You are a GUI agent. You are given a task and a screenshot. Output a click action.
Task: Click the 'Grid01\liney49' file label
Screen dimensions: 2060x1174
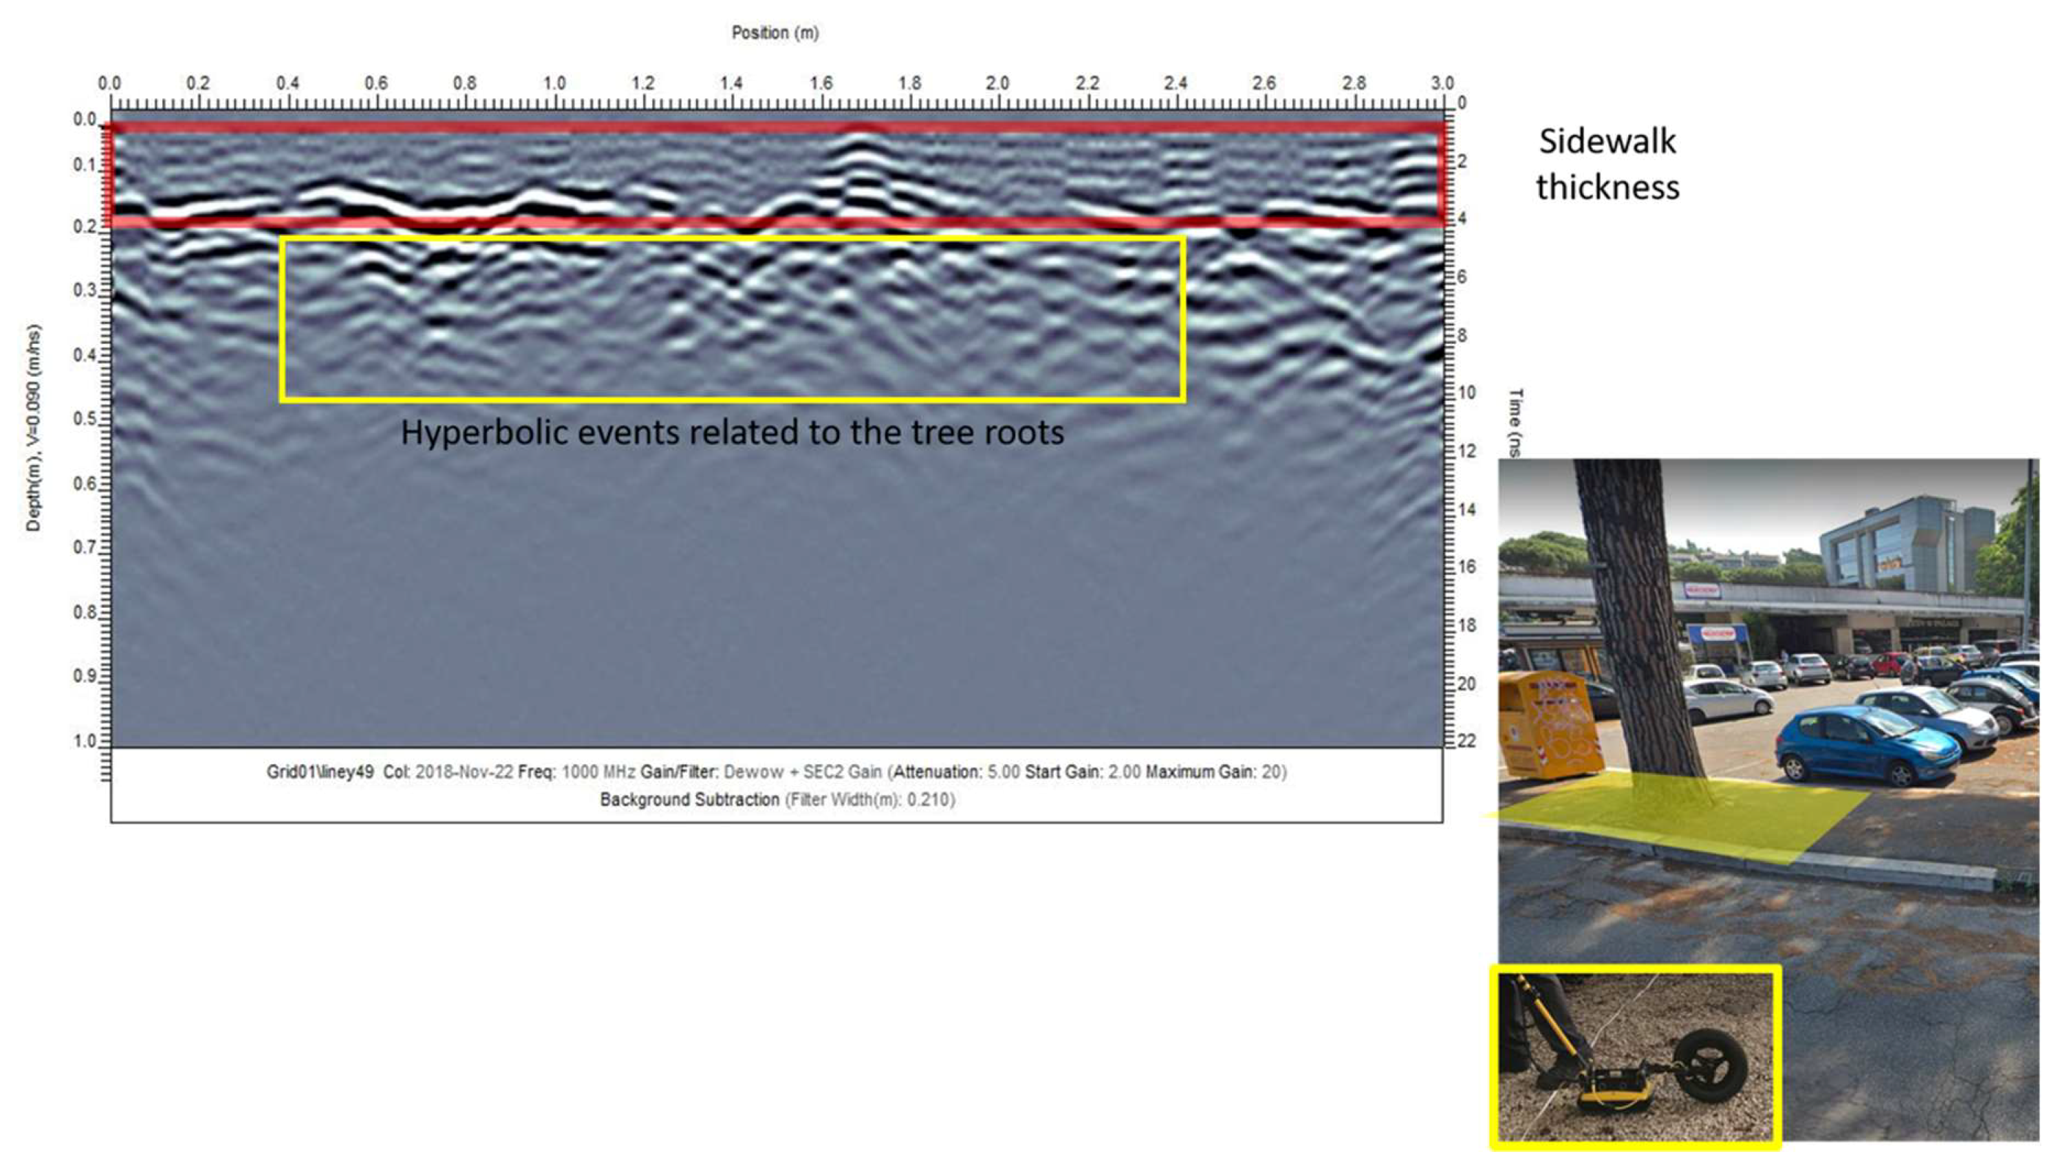pyautogui.click(x=320, y=772)
